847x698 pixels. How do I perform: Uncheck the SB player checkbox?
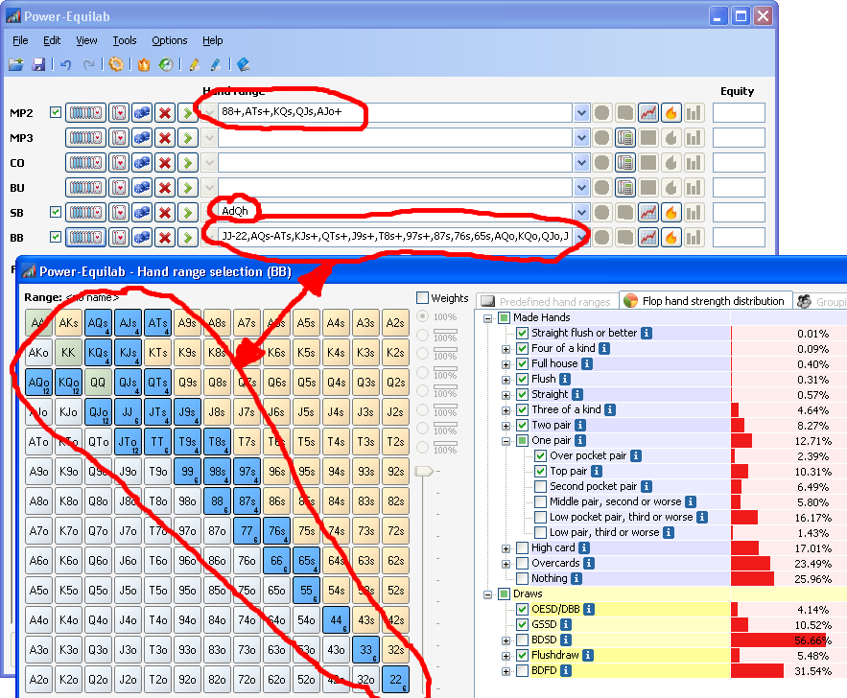click(x=55, y=212)
